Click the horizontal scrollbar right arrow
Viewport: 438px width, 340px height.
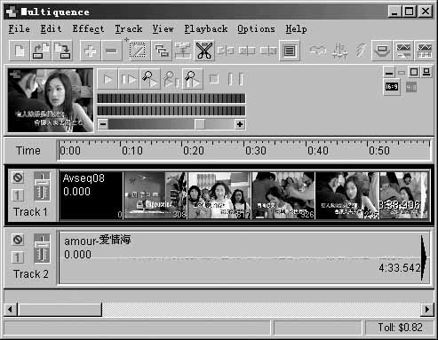click(x=427, y=310)
